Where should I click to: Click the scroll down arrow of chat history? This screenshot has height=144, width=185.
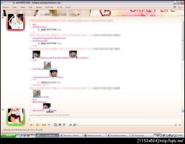pyautogui.click(x=183, y=108)
